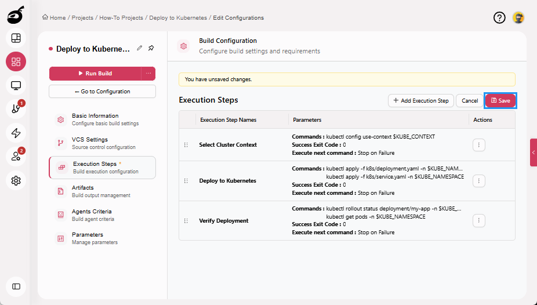
Task: Save the execution steps
Action: tap(500, 101)
